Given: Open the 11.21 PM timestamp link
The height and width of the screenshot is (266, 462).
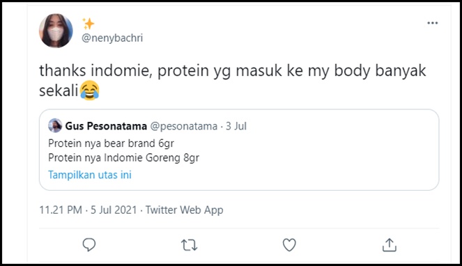Looking at the screenshot, I should (61, 210).
